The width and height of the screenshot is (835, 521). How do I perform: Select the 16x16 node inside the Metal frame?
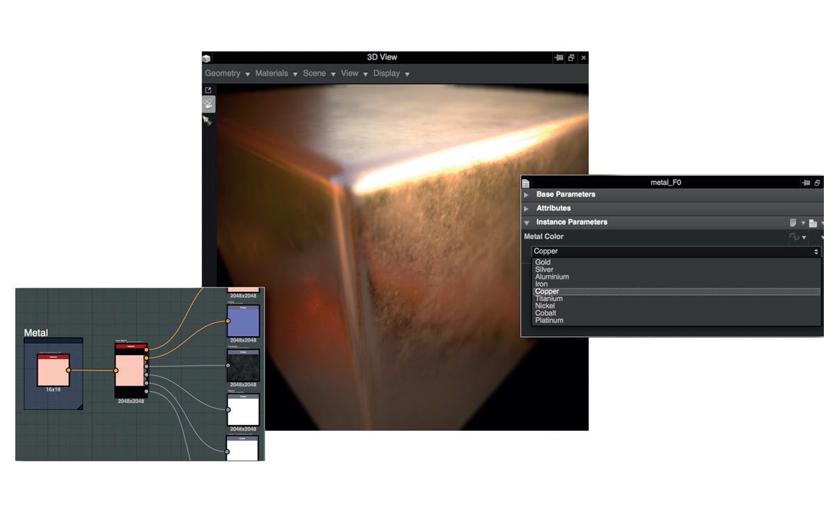[53, 370]
